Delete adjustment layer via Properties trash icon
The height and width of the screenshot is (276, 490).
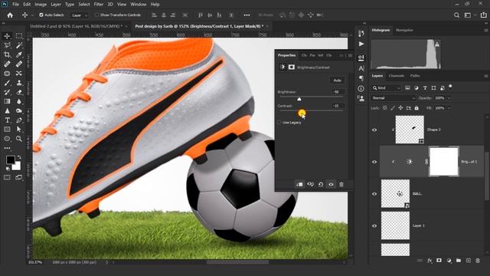pyautogui.click(x=341, y=184)
